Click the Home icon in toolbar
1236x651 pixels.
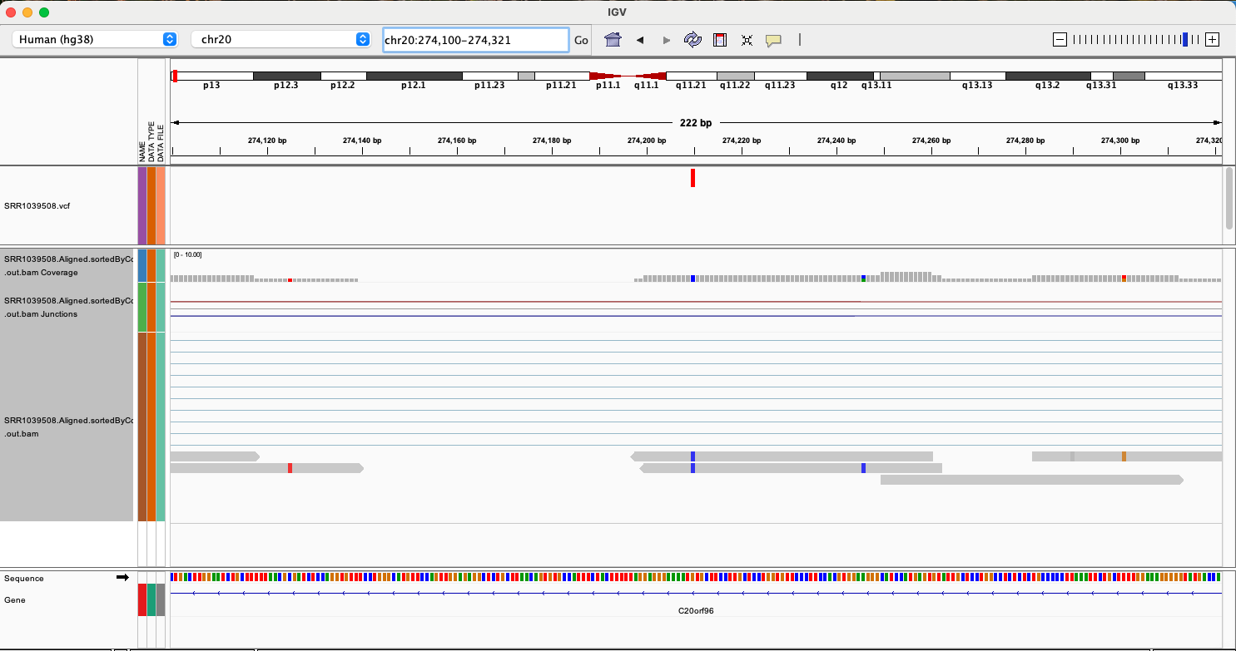pos(613,40)
